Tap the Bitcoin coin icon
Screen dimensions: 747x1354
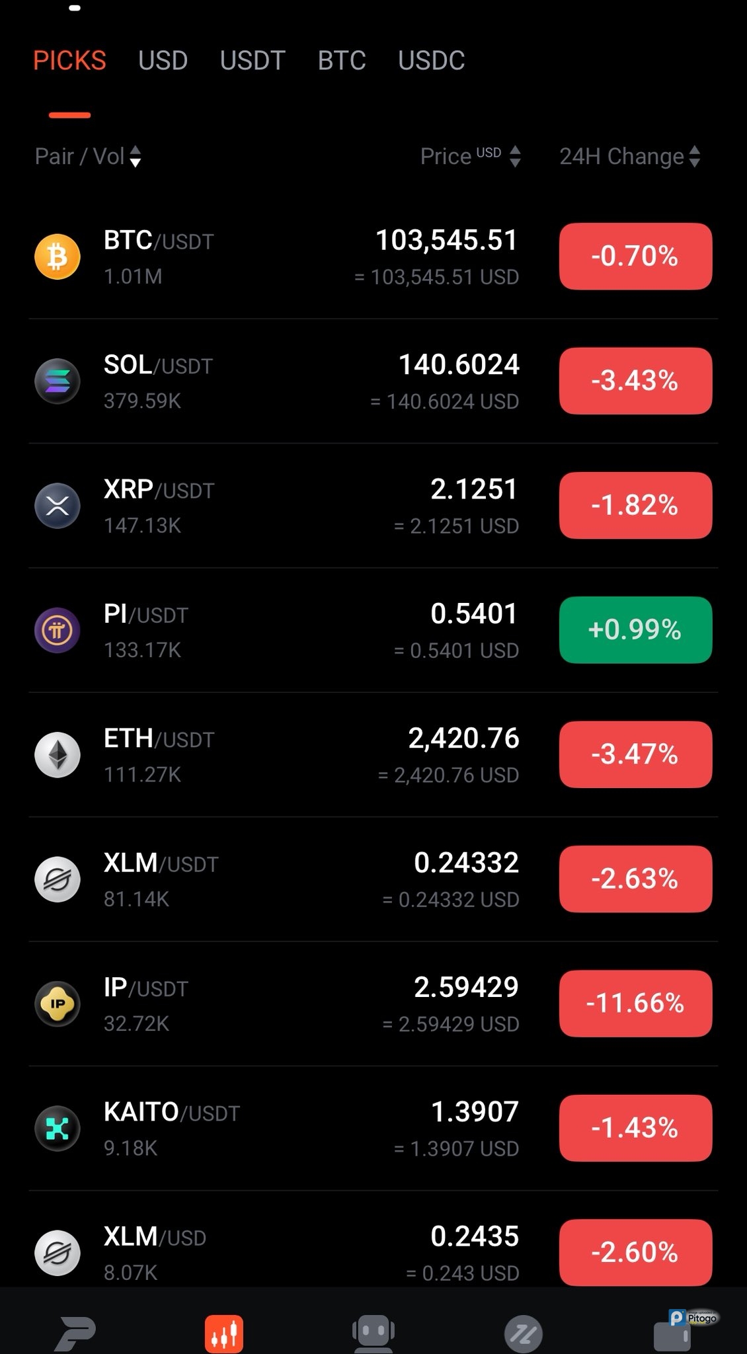58,257
